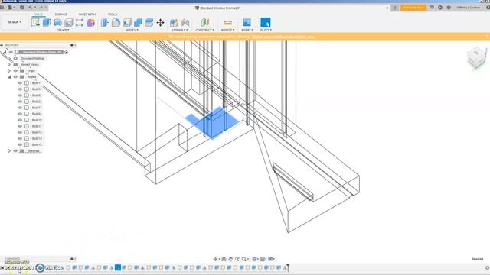Select the Press Pull tool
Image resolution: width=490 pixels, height=275 pixels.
click(x=105, y=22)
